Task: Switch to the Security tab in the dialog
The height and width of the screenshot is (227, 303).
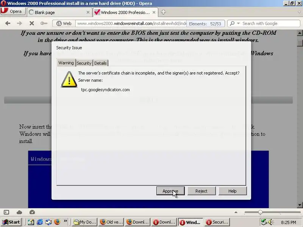Action: coord(84,63)
